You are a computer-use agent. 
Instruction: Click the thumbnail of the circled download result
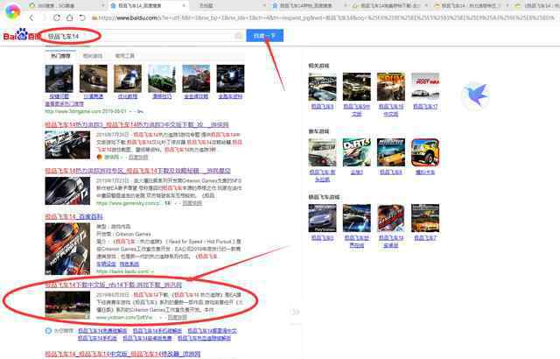[67, 306]
